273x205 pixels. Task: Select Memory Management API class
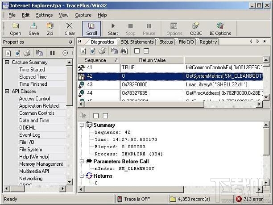(x=41, y=164)
